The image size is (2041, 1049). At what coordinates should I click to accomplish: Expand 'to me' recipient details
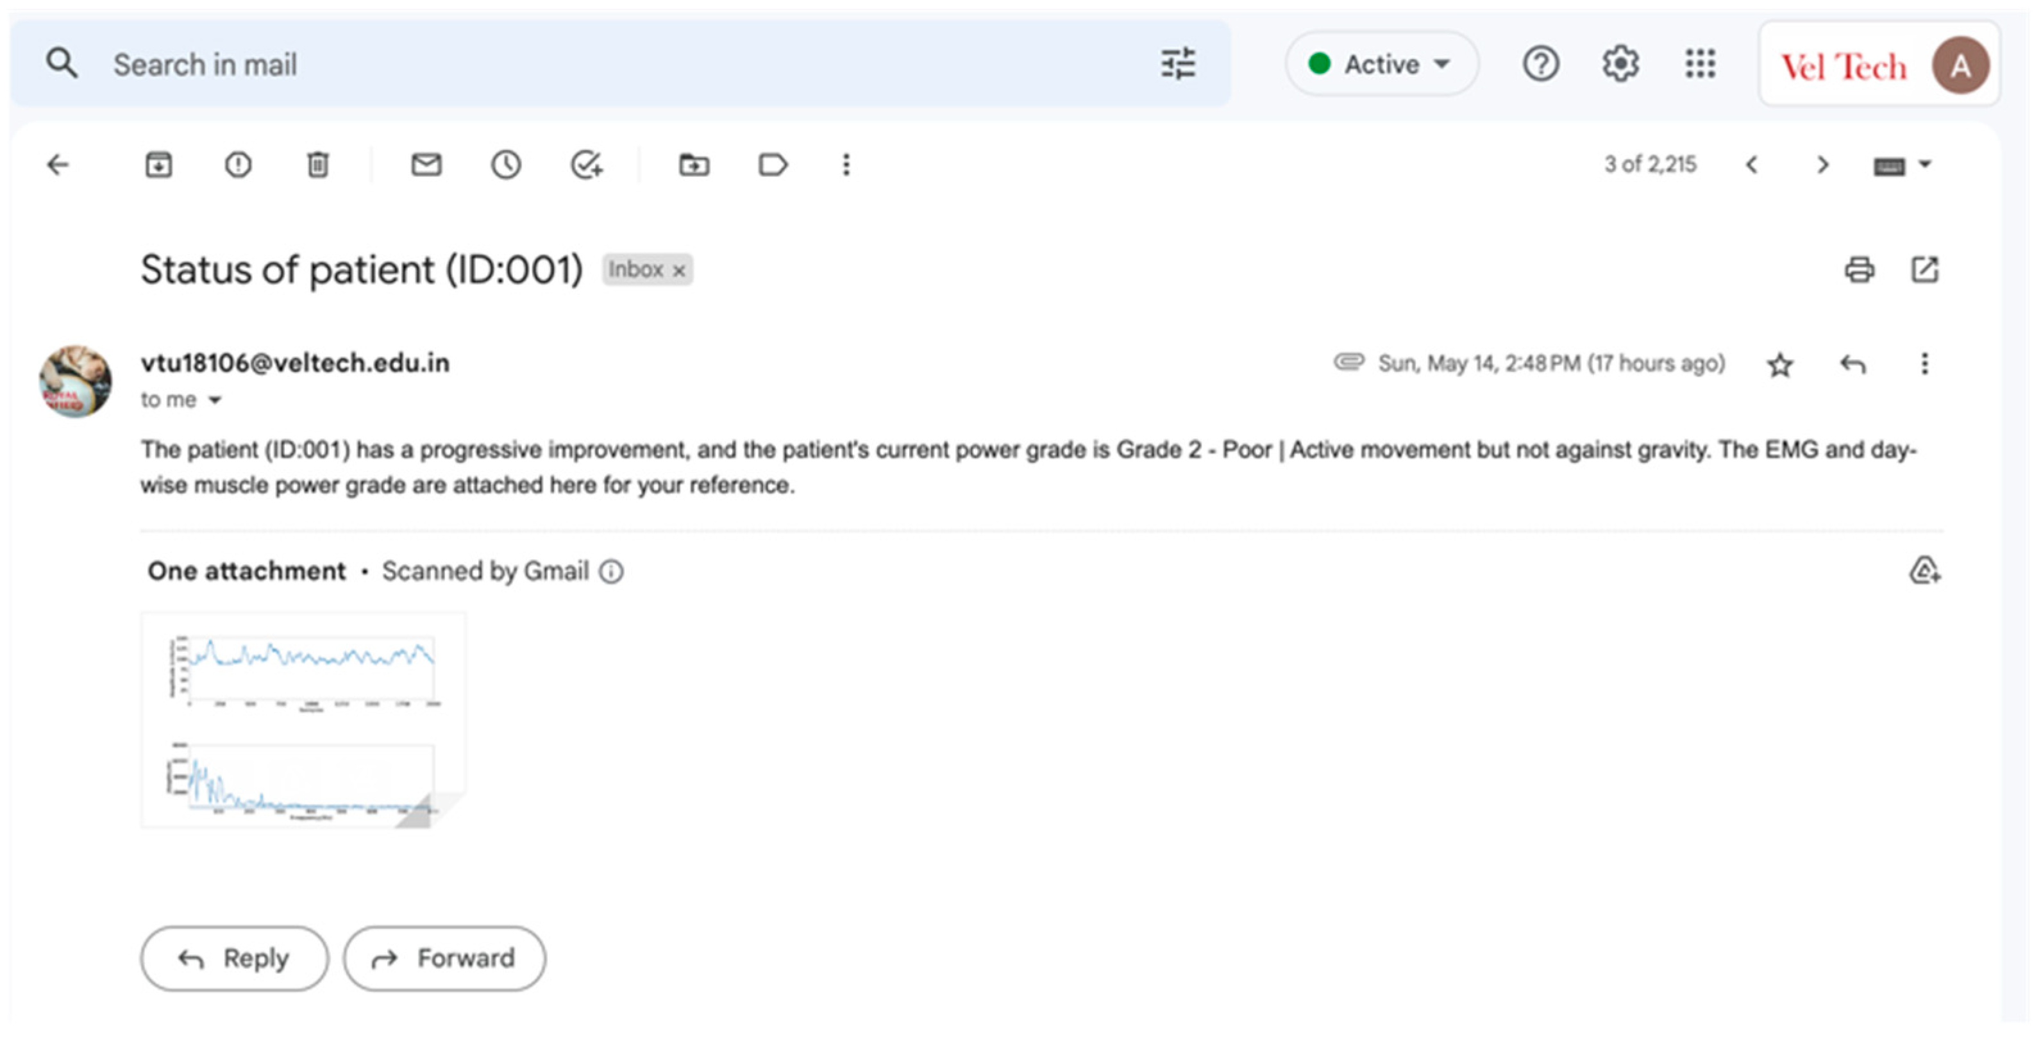pyautogui.click(x=215, y=400)
